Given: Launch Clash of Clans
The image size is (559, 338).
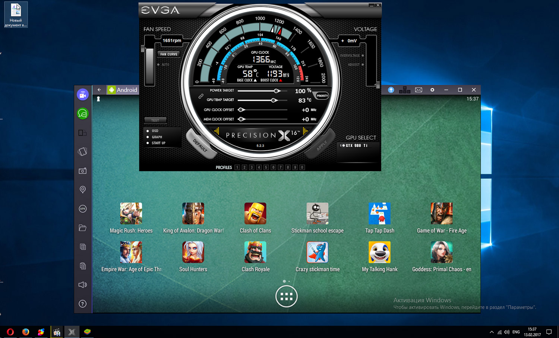Looking at the screenshot, I should [x=255, y=213].
